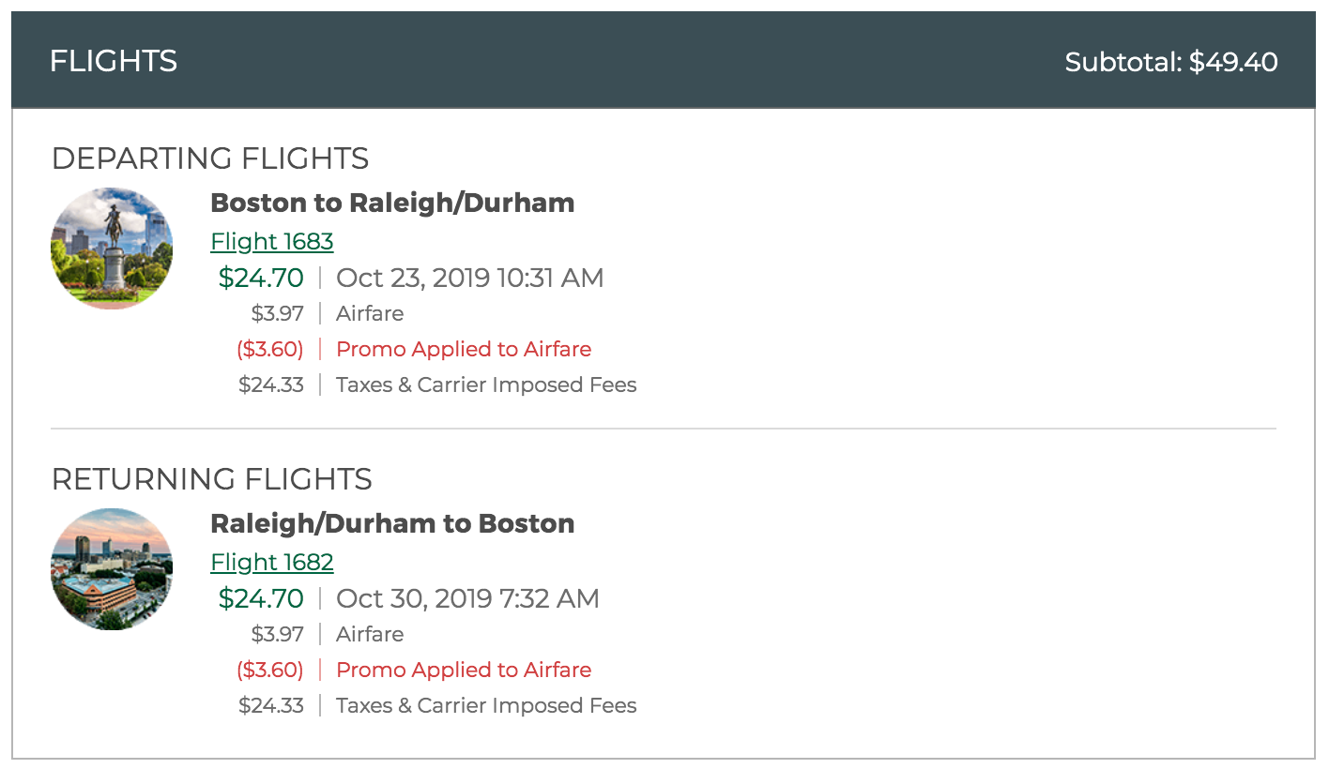Image resolution: width=1329 pixels, height=769 pixels.
Task: Click the departing flight $24.70 price
Action: (261, 278)
